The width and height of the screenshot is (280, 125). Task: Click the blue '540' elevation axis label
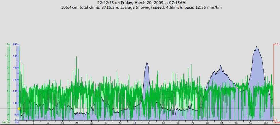pyautogui.click(x=15, y=56)
